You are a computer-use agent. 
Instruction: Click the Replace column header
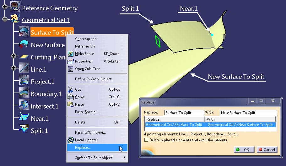click(175, 119)
